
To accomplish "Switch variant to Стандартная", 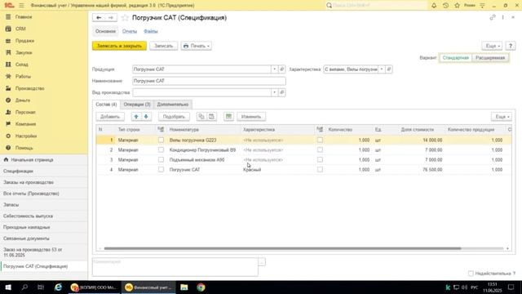I will pos(455,58).
